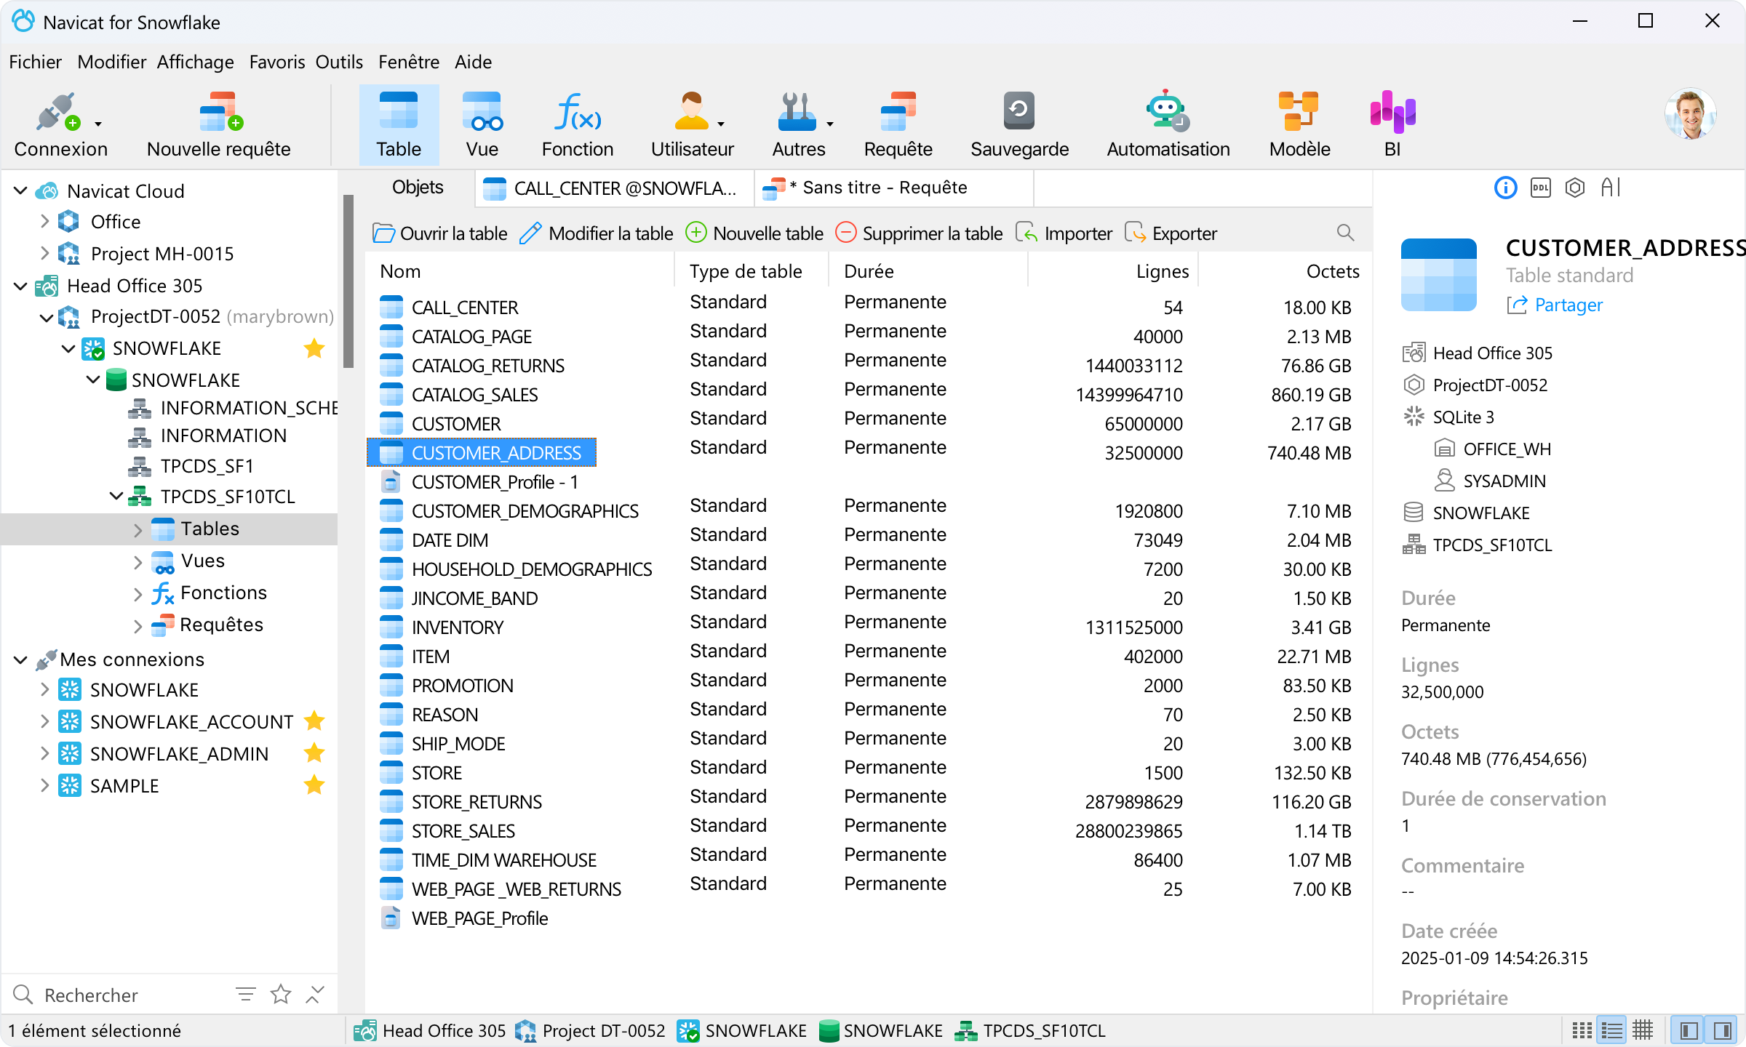Click Nouvelle table button
The height and width of the screenshot is (1047, 1746).
click(755, 233)
